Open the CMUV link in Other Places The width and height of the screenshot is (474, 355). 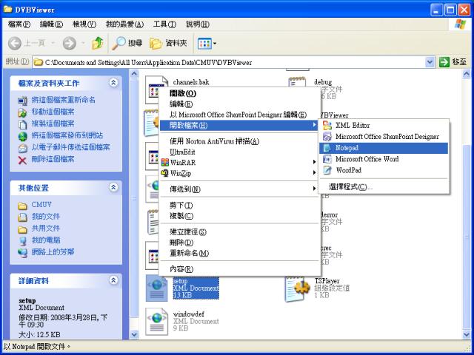pyautogui.click(x=41, y=205)
